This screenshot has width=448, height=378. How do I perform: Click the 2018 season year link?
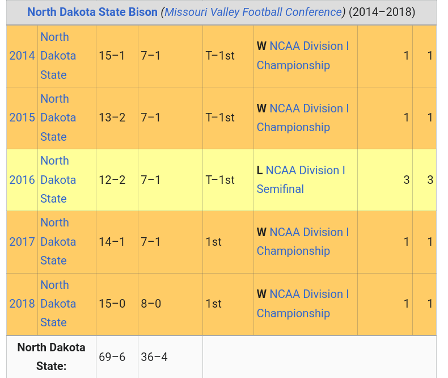click(x=22, y=304)
